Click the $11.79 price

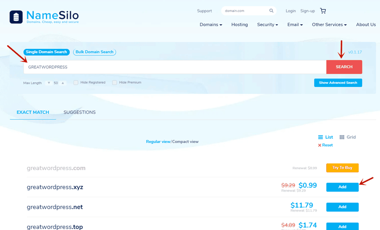pyautogui.click(x=302, y=205)
